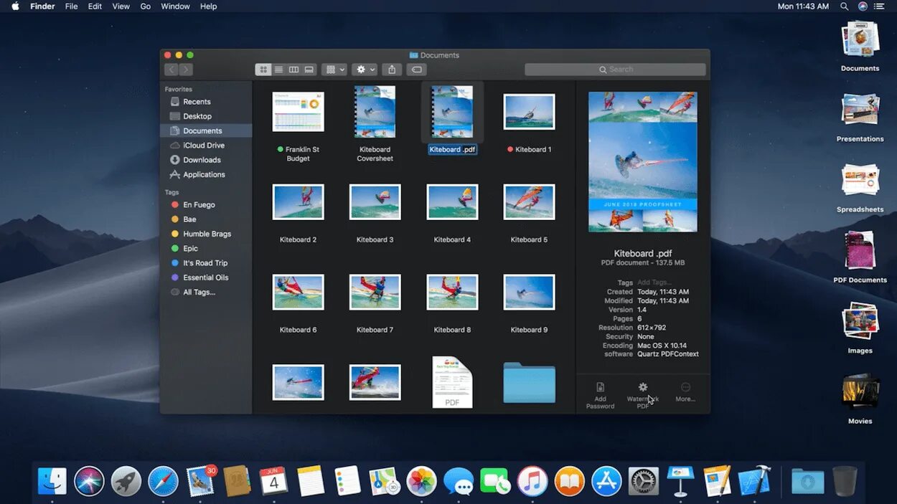This screenshot has width=897, height=504.
Task: Open Launchpad from the dock
Action: click(x=126, y=481)
